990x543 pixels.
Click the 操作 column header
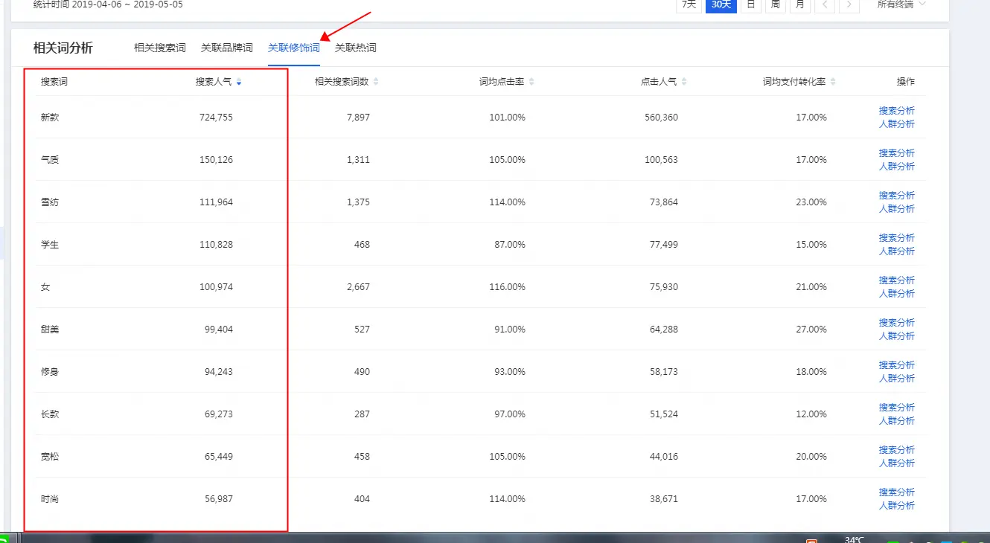coord(906,82)
